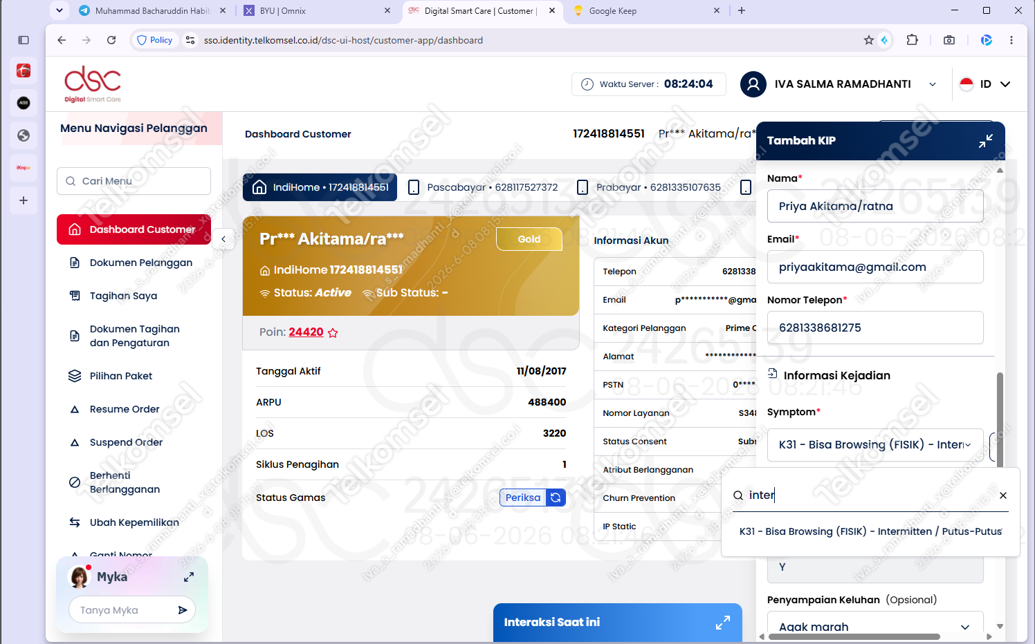Click the Waktu Server clock display
This screenshot has height=644, width=1035.
pos(648,84)
